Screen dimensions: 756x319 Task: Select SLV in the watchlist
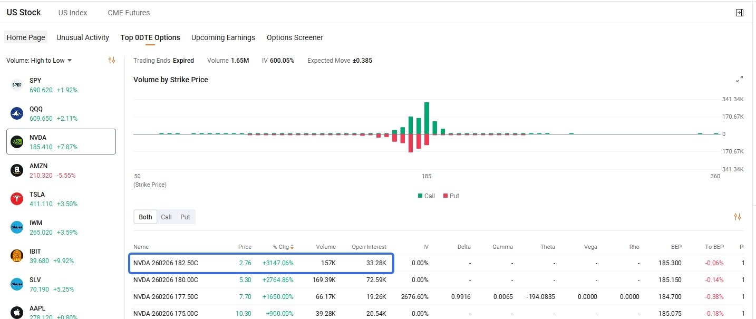click(x=61, y=284)
